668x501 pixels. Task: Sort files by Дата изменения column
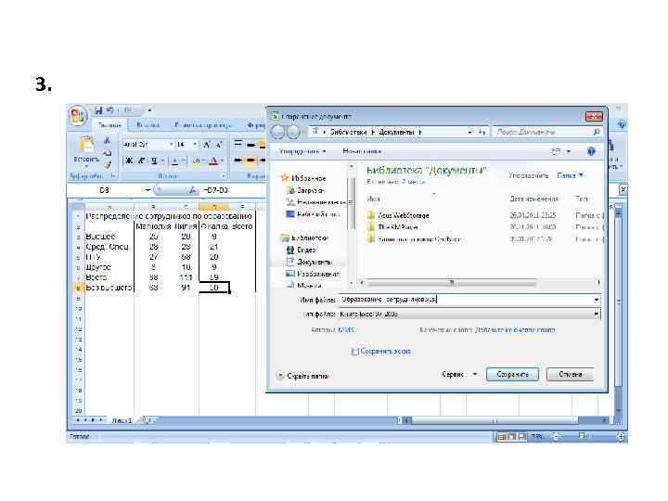click(x=533, y=199)
